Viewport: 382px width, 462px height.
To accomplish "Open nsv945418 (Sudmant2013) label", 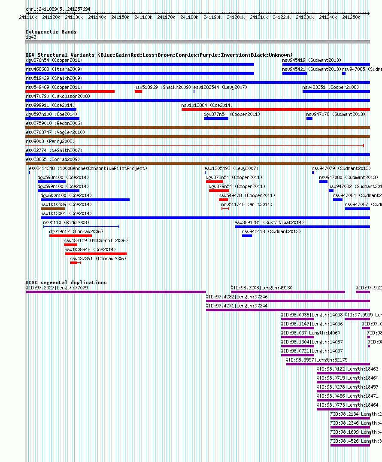I will pos(271,231).
